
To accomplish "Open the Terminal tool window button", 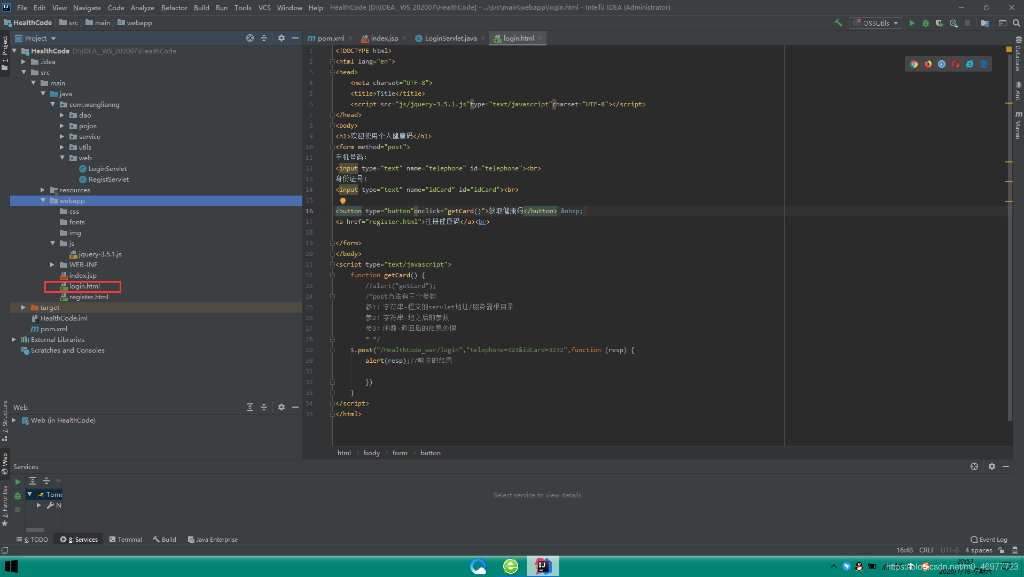I will [x=126, y=540].
